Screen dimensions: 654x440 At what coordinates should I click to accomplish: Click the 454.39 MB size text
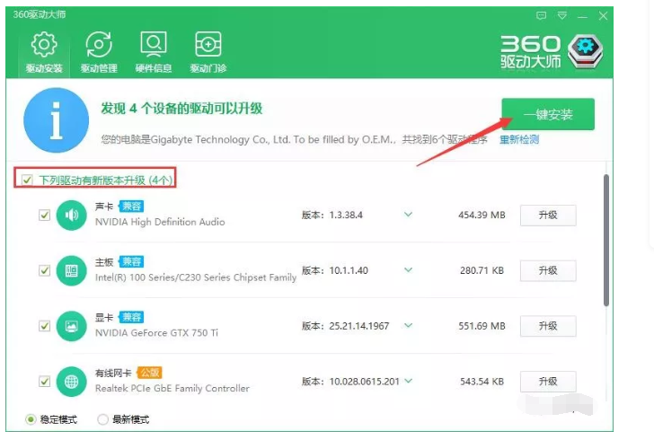coord(482,216)
